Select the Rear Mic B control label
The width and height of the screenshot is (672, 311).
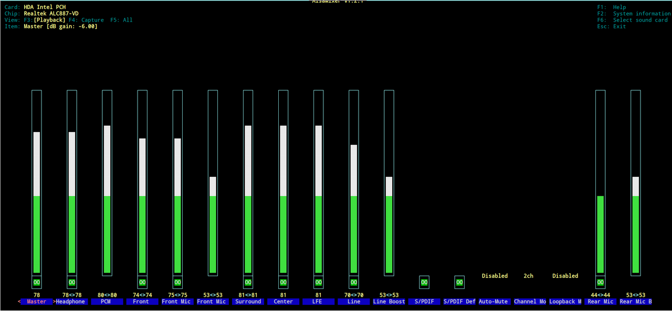pos(635,302)
